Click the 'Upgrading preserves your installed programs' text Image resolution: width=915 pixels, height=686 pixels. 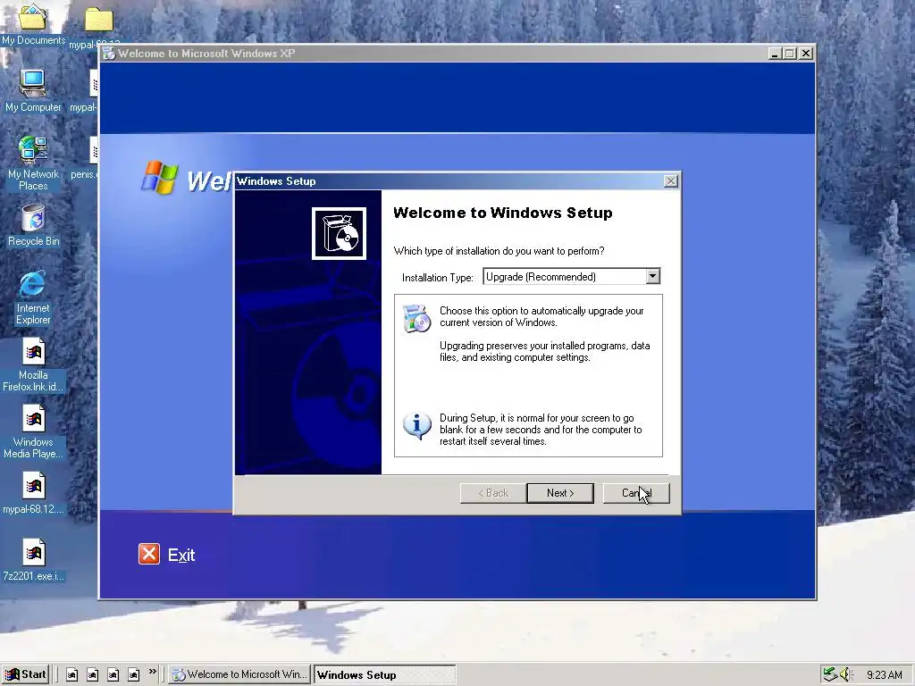[544, 351]
